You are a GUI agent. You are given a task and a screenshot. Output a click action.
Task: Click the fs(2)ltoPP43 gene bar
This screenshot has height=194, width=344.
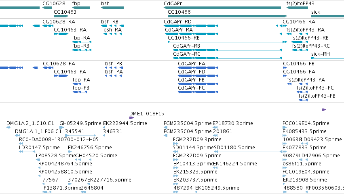coord(297,8)
